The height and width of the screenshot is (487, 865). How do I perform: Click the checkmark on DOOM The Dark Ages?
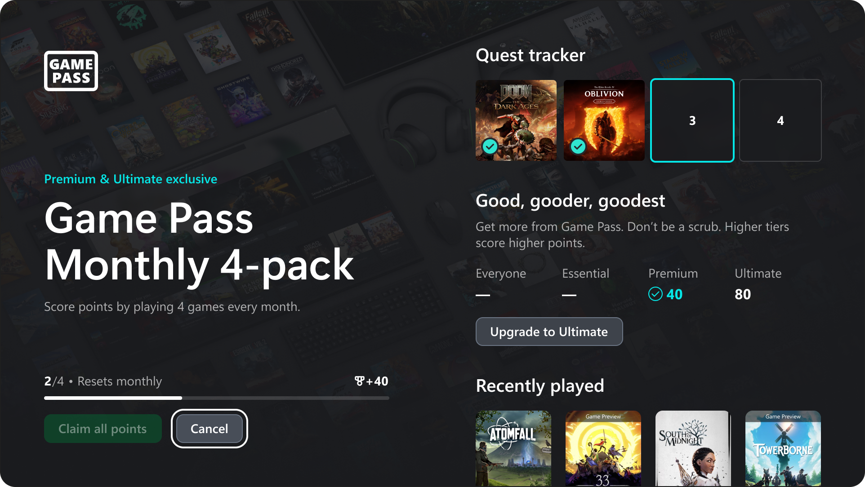[x=490, y=146]
